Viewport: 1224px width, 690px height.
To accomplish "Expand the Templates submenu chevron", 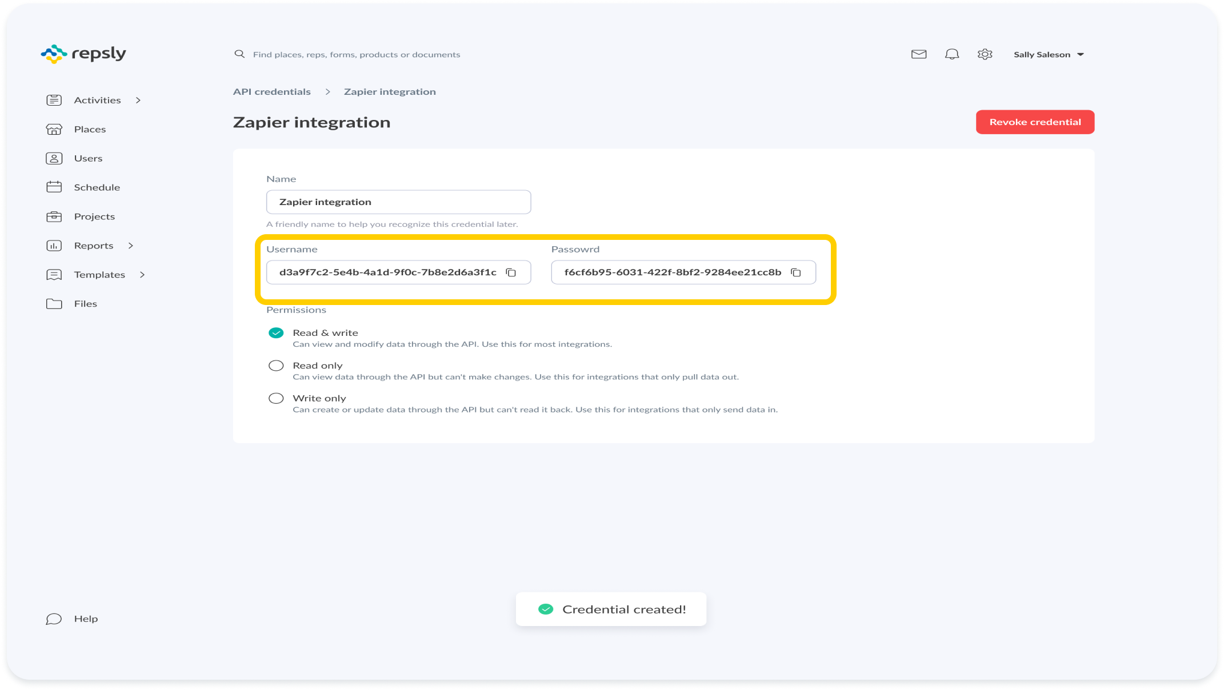I will (142, 275).
